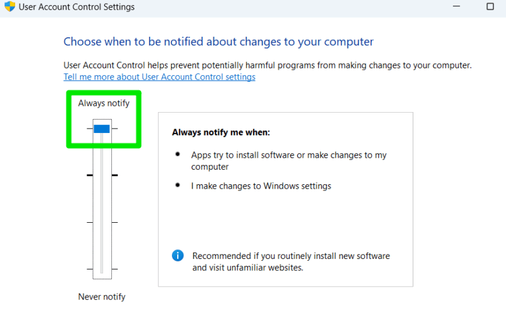
Task: Click 'I make changes to Windows settings' text
Action: pos(261,186)
